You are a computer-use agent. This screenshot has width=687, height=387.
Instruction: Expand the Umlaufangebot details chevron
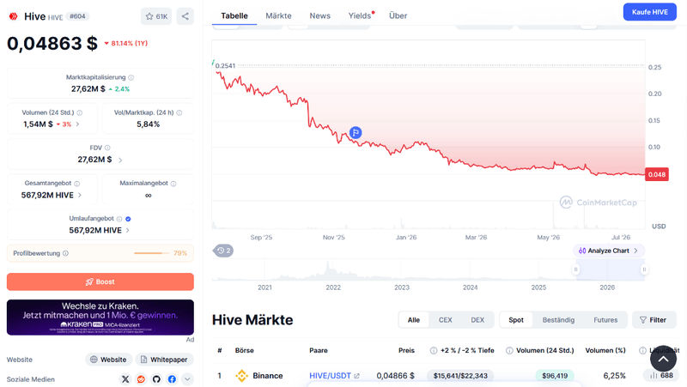127,230
